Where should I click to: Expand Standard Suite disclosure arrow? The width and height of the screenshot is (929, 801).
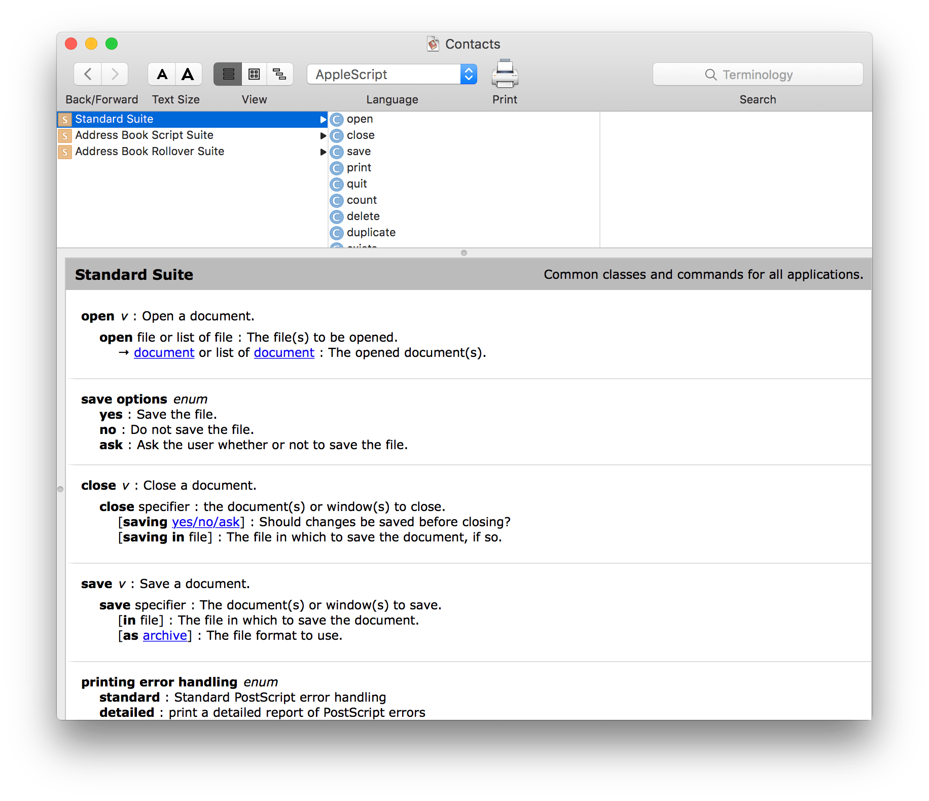[x=323, y=120]
